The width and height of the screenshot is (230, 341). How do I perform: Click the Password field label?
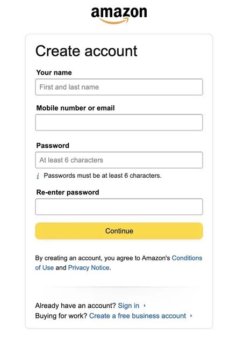(53, 146)
